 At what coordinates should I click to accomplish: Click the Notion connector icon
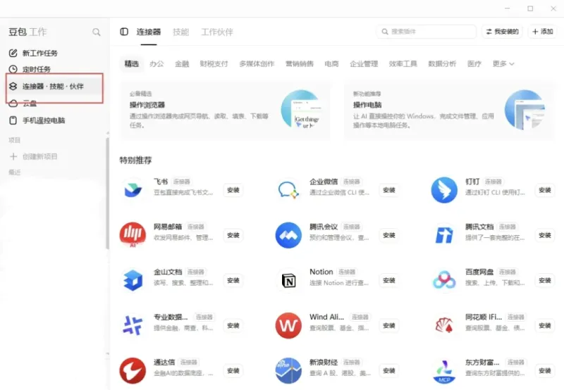point(288,280)
